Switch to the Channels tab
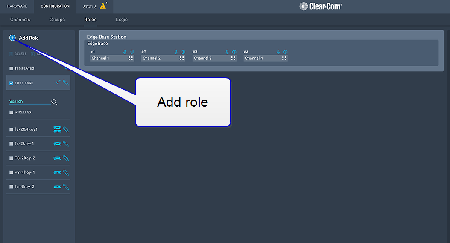This screenshot has height=243, width=450. 20,20
